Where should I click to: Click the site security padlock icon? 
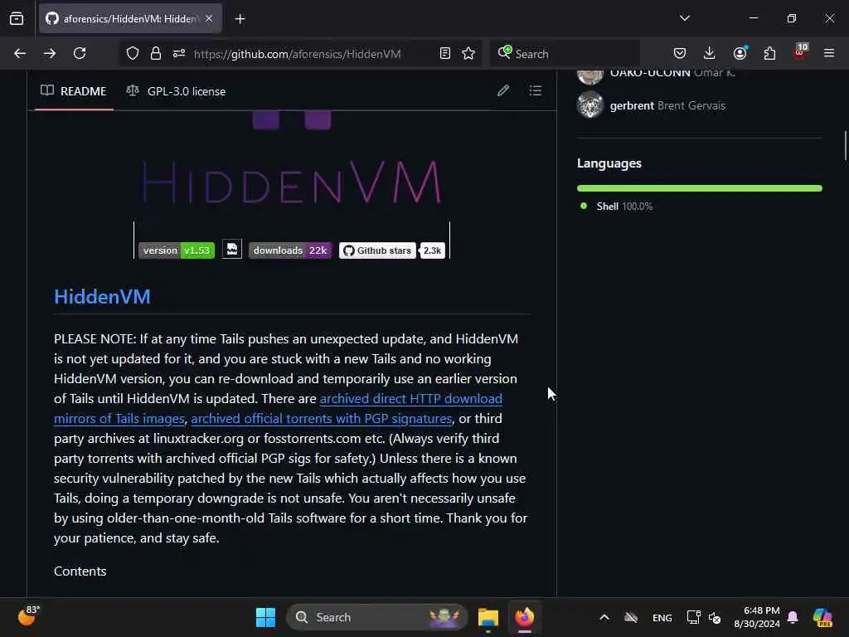coord(156,53)
